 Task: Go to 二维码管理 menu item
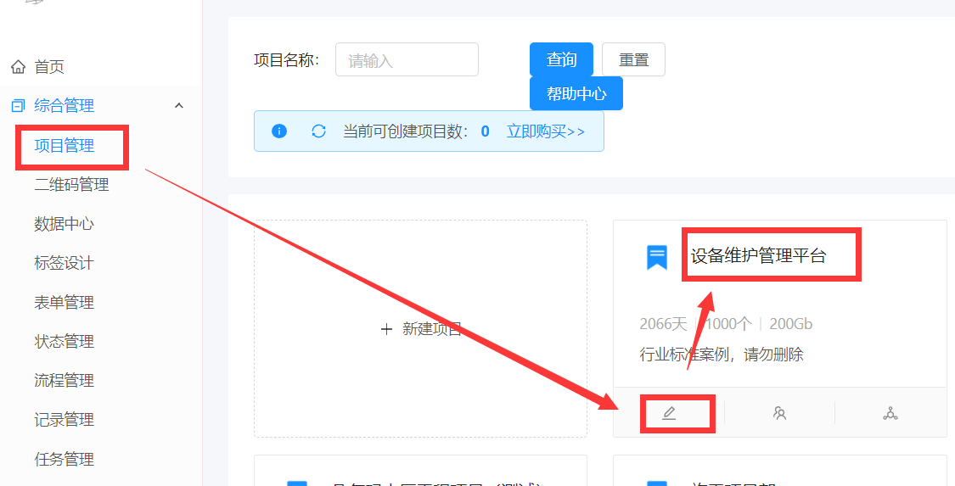pyautogui.click(x=71, y=185)
